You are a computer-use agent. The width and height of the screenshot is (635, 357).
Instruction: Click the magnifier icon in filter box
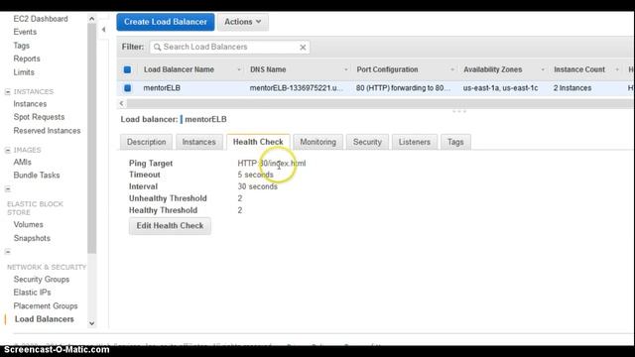click(x=157, y=47)
